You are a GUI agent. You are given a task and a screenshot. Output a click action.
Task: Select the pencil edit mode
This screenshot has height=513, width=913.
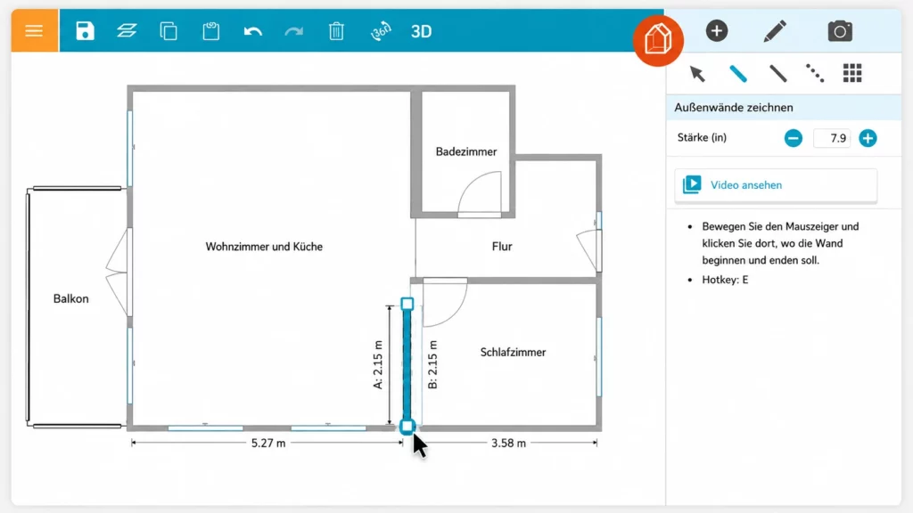[775, 31]
